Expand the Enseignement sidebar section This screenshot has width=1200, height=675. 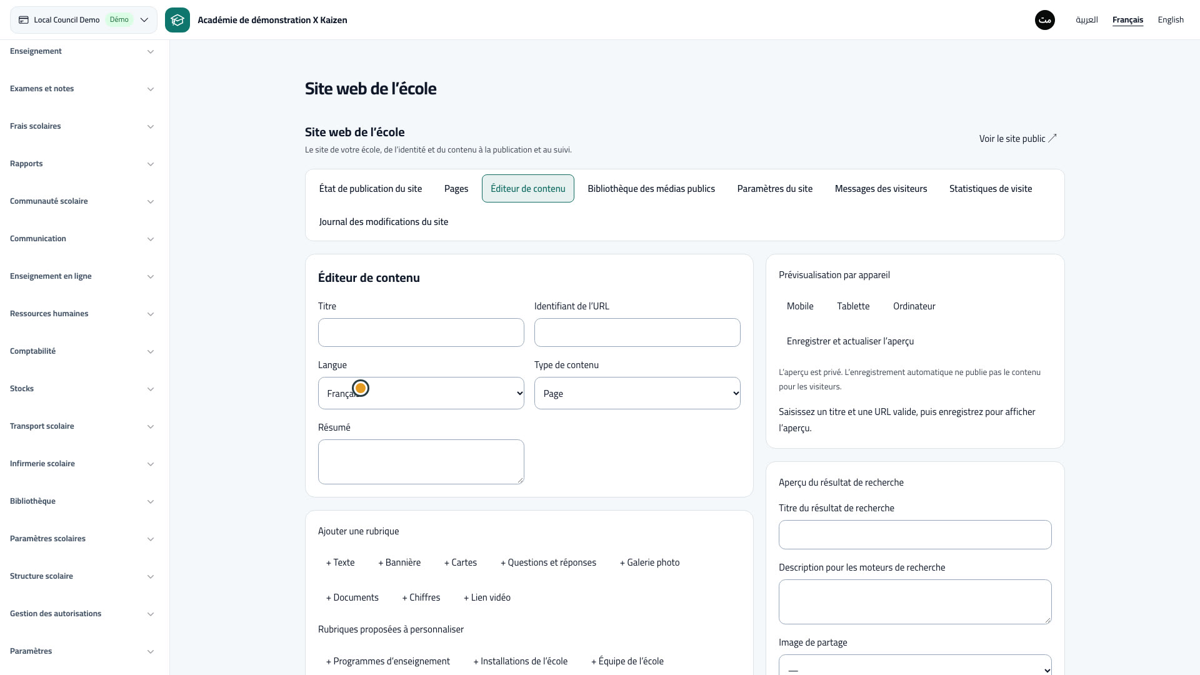coord(82,51)
